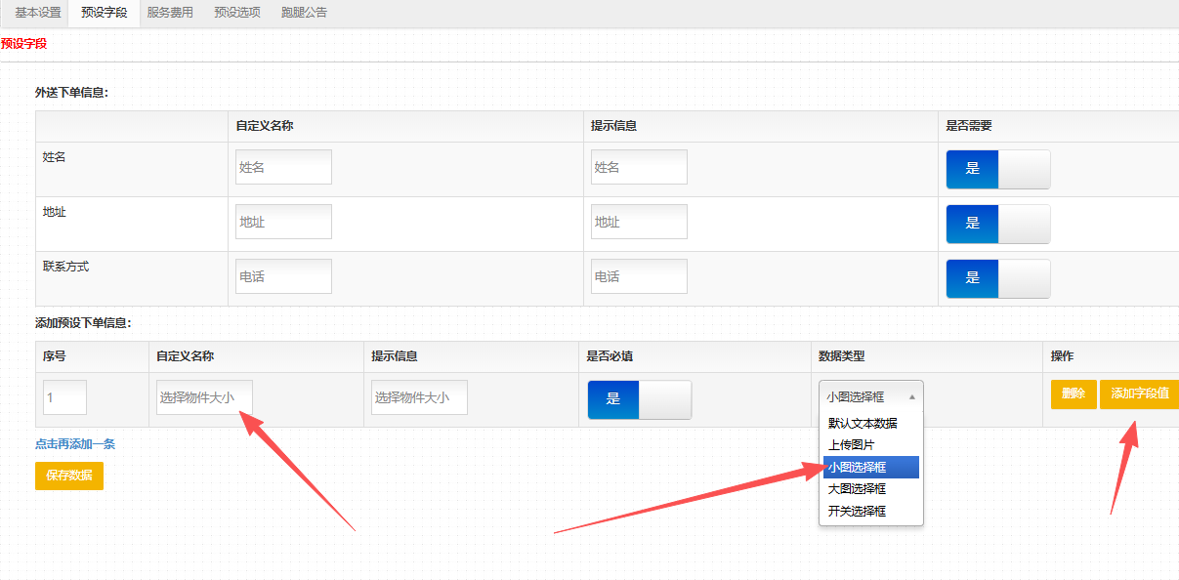Switch to the 基本设置 tab
Viewport: 1179px width, 580px height.
[x=38, y=13]
